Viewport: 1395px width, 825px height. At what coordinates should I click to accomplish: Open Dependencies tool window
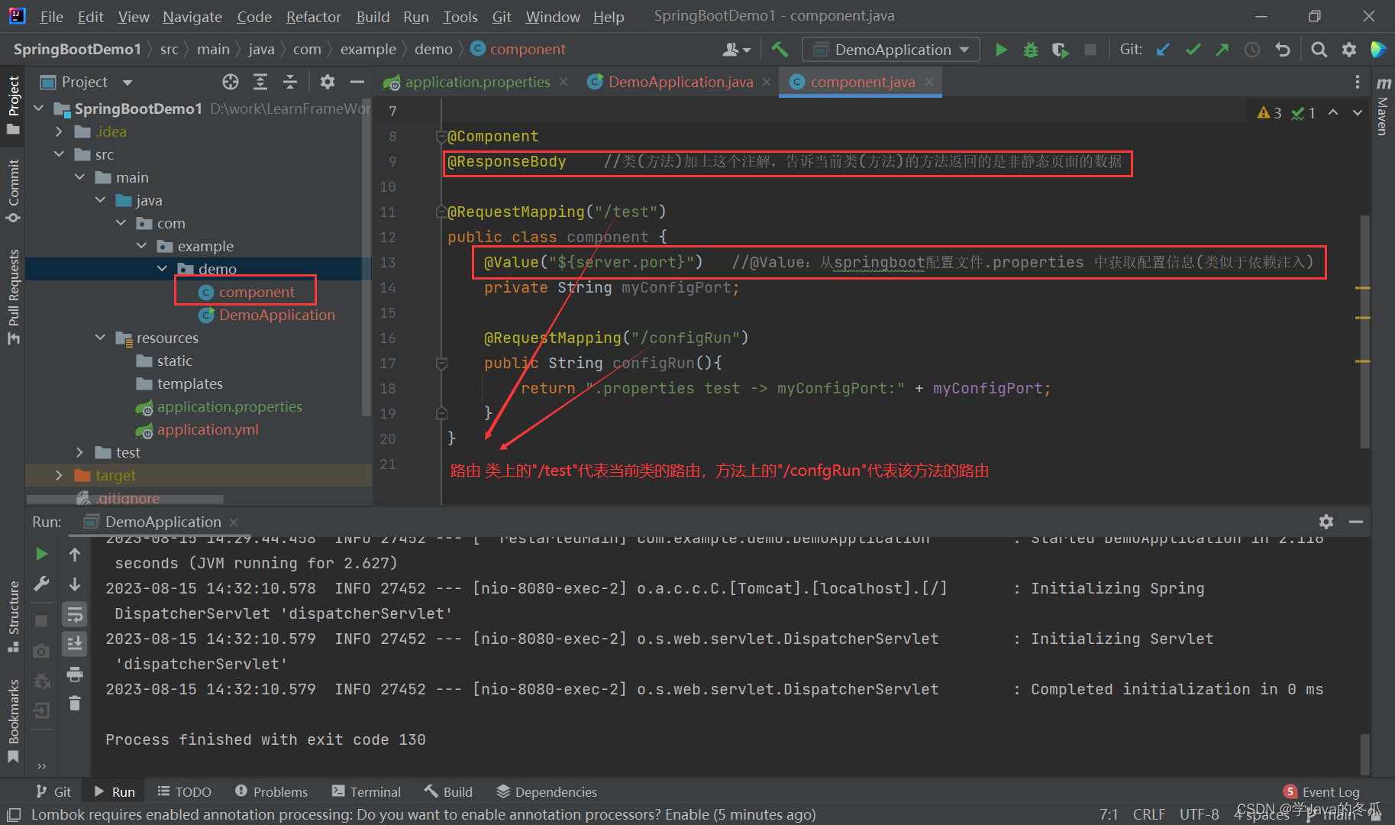coord(547,792)
